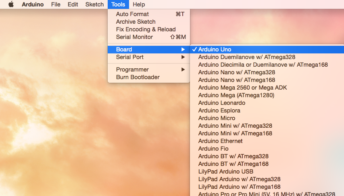Expand the Programmer submenu
Image resolution: width=344 pixels, height=196 pixels.
[149, 69]
